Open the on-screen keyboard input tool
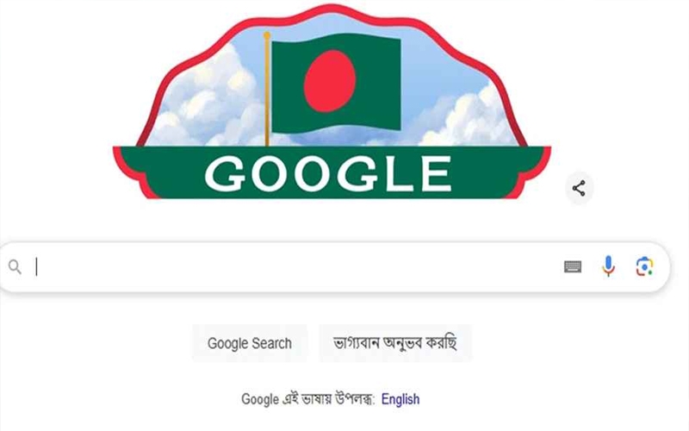This screenshot has height=431, width=689. pos(573,266)
